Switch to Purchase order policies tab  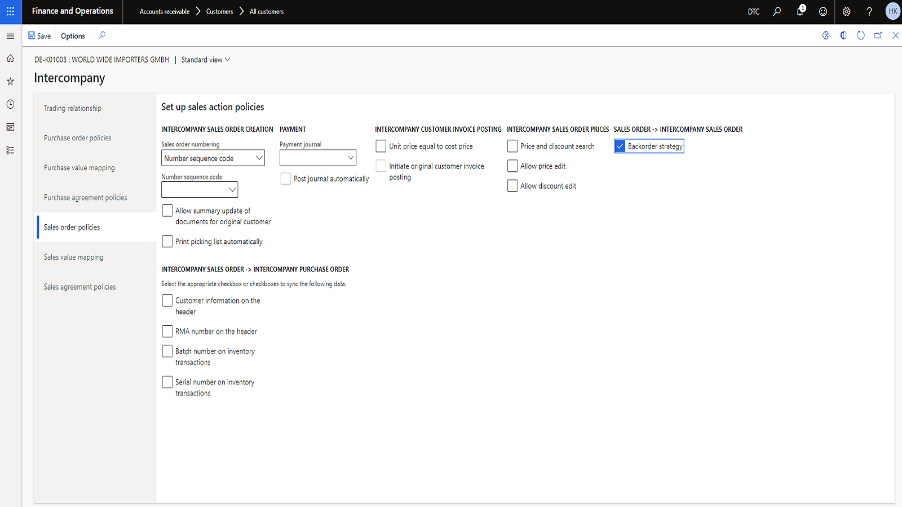(x=78, y=138)
